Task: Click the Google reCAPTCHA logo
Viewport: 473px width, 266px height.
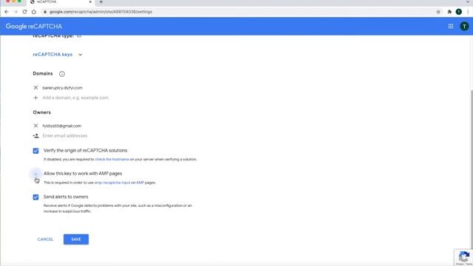Action: [34, 27]
